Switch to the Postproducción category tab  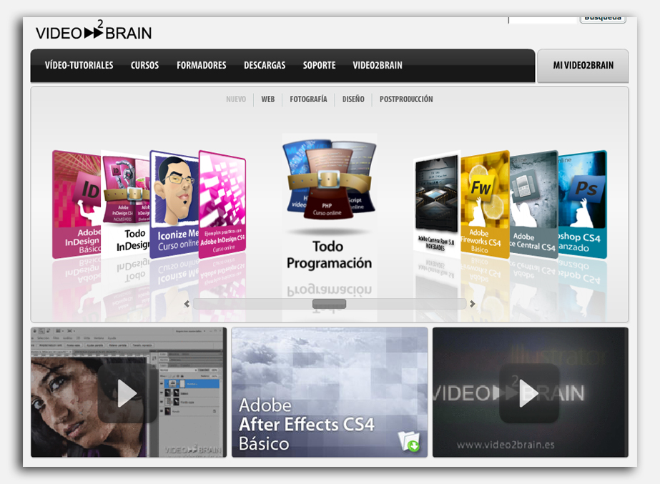[x=406, y=99]
